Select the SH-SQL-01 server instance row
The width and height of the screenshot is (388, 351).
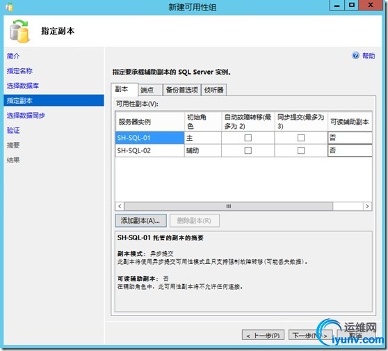click(x=149, y=138)
